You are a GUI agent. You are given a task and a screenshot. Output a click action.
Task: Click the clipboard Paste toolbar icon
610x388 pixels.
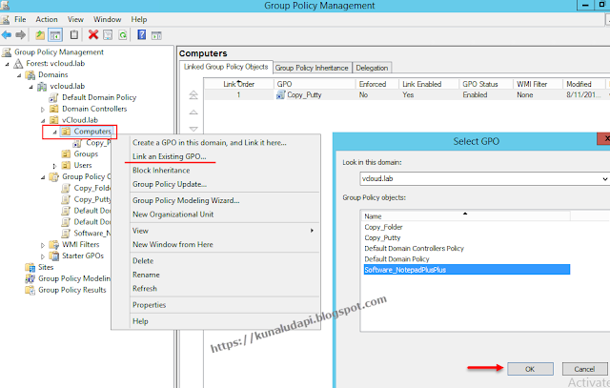tap(74, 35)
